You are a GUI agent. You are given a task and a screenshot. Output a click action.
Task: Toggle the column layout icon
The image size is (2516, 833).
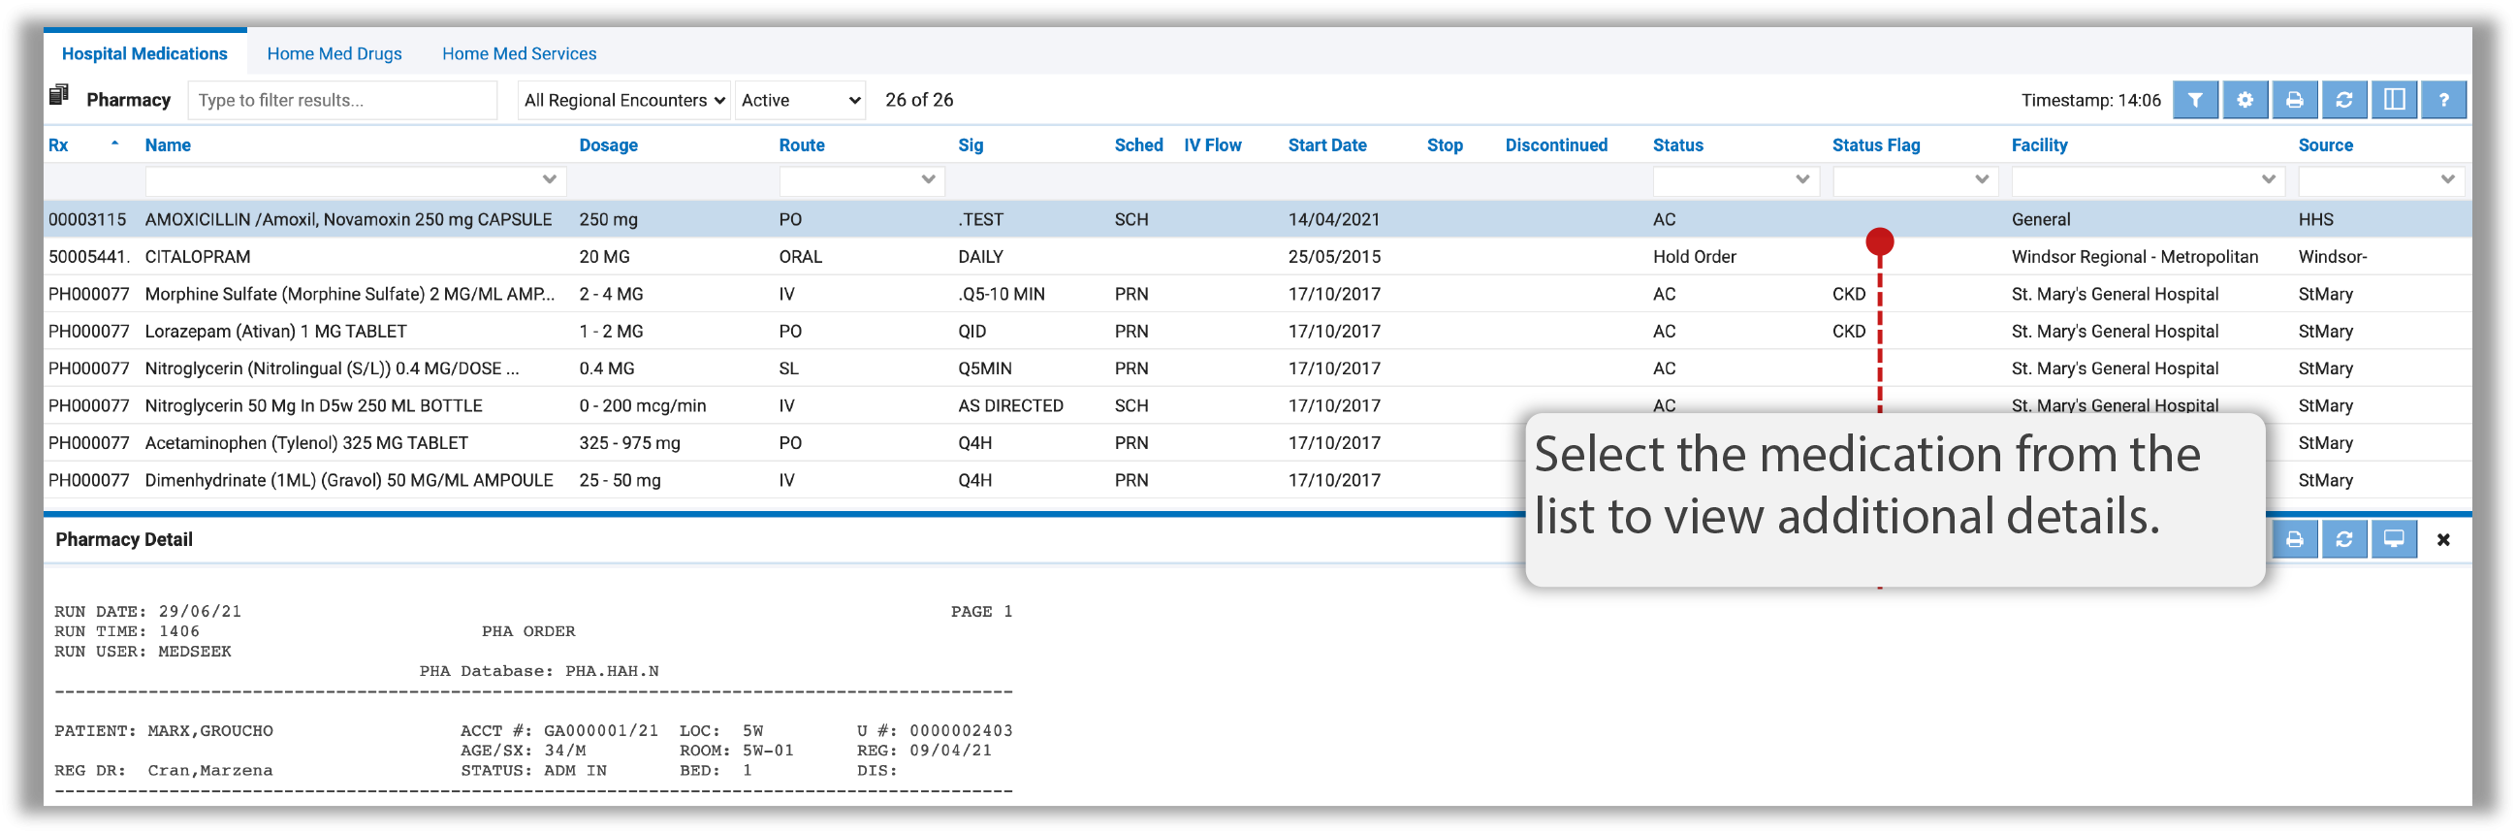pos(2394,100)
